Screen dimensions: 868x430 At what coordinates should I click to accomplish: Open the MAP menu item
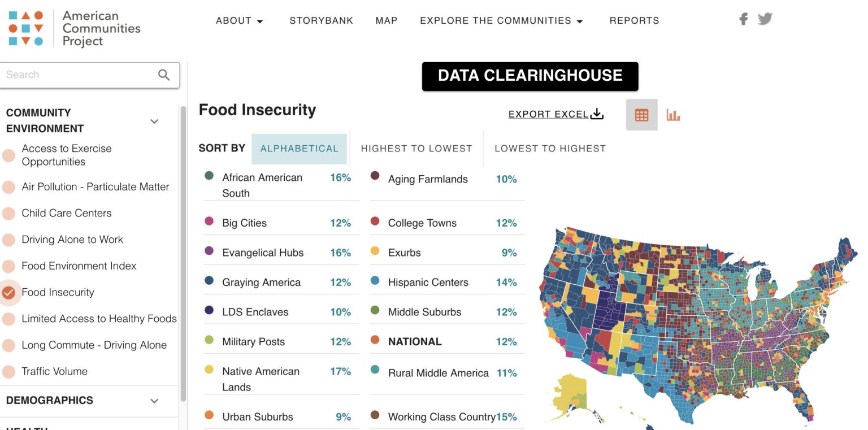point(387,20)
